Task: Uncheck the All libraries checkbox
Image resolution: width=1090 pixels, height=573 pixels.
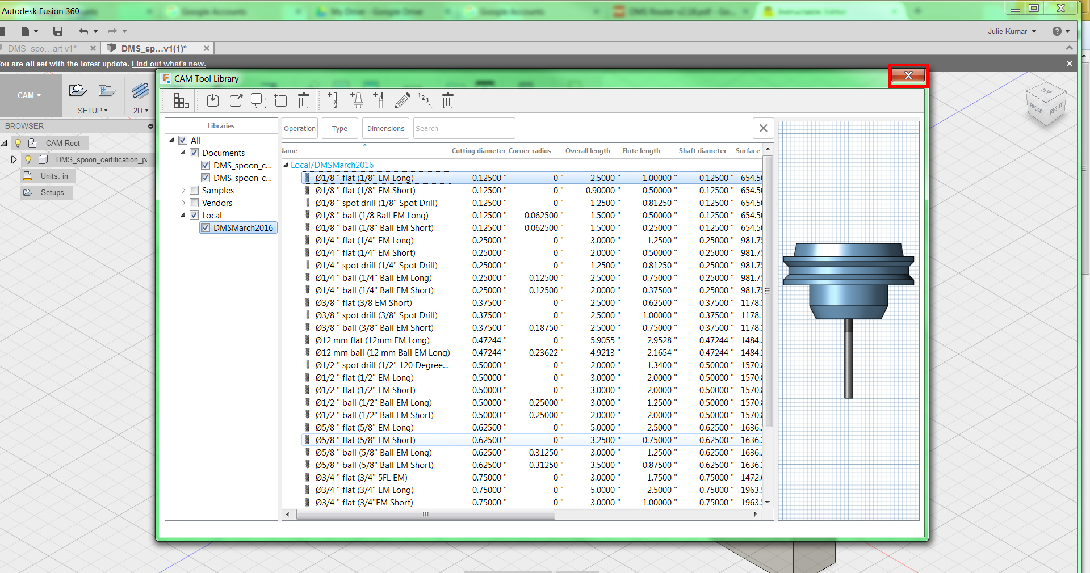Action: [183, 140]
